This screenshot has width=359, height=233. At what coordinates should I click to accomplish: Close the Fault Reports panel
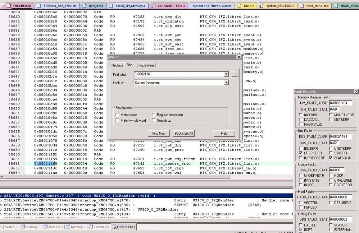[x=356, y=92]
